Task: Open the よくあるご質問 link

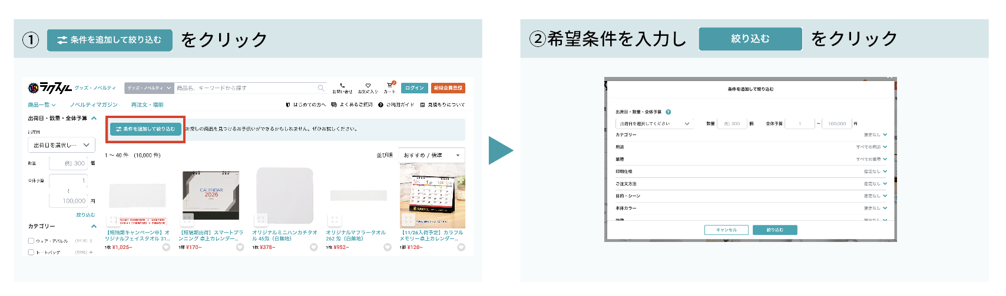Action: tap(352, 105)
